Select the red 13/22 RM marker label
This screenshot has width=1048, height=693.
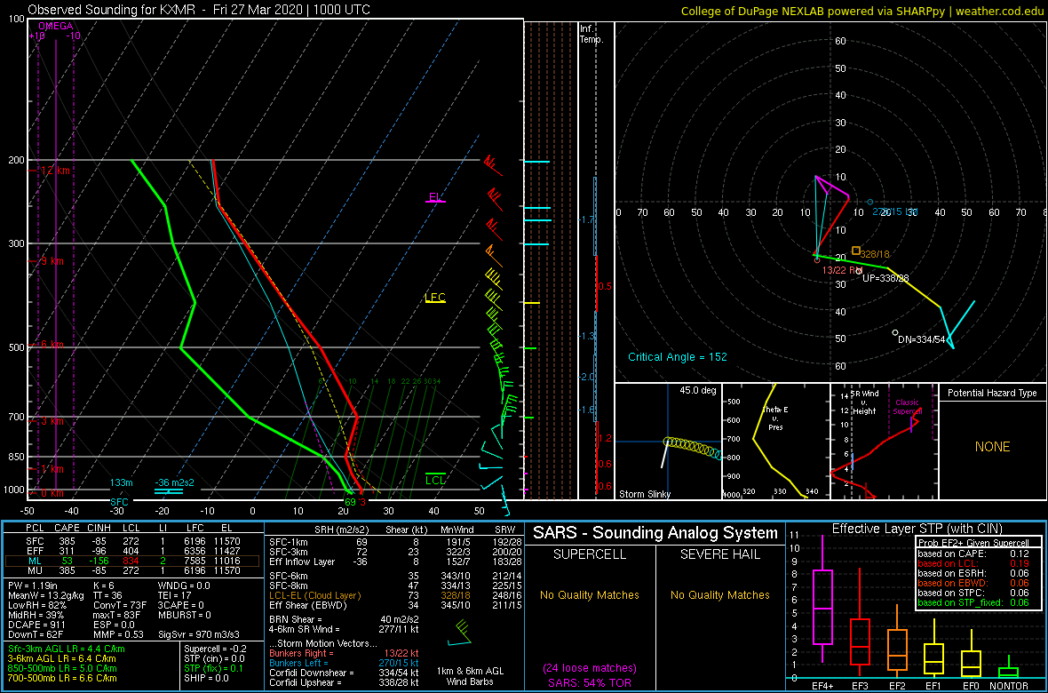(844, 270)
